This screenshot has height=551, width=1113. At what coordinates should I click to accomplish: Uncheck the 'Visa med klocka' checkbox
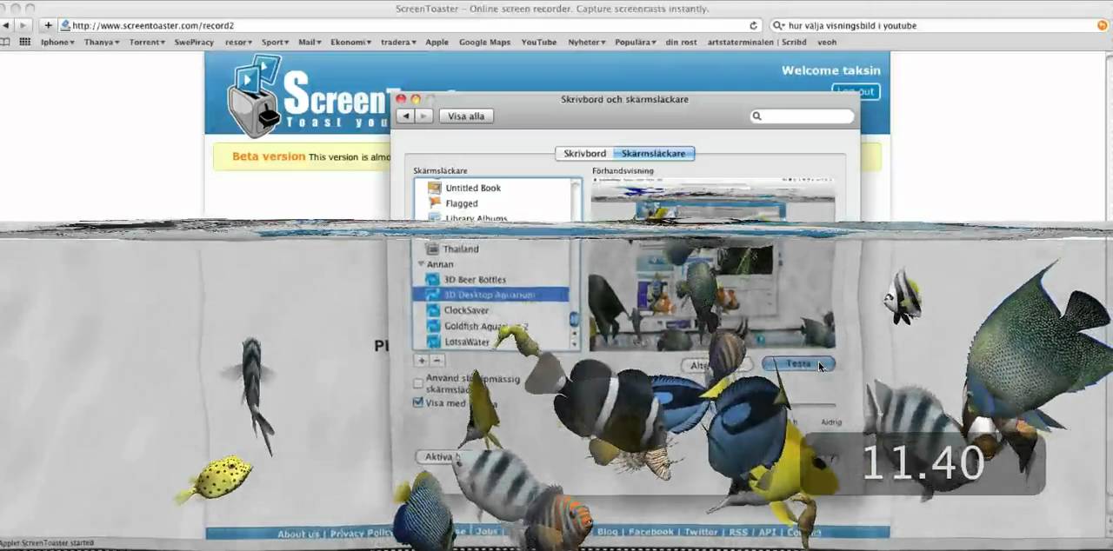tap(418, 402)
